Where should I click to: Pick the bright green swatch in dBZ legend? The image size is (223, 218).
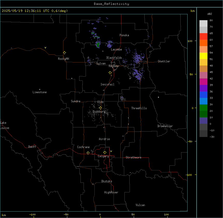click(203, 108)
